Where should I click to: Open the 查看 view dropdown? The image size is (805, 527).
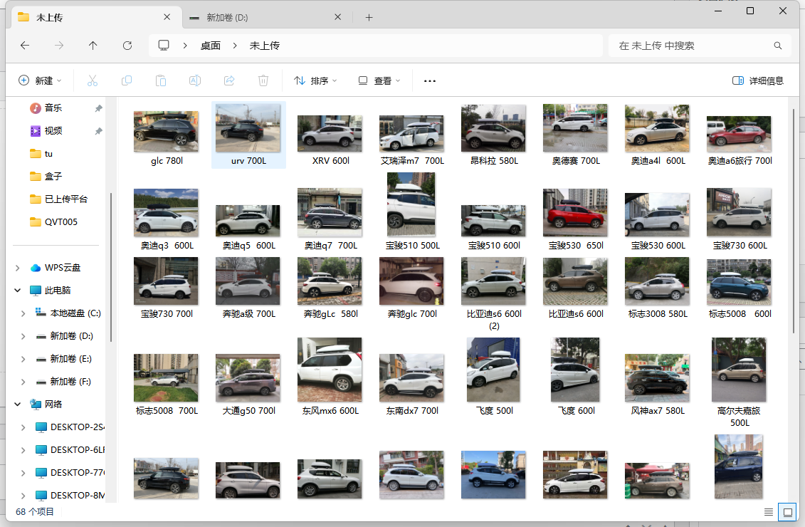(x=379, y=81)
